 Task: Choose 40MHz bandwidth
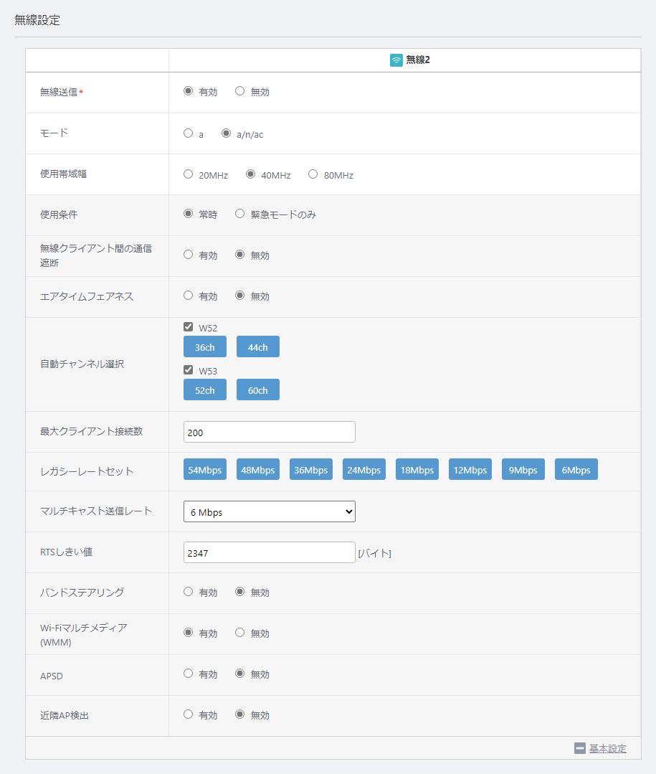click(250, 174)
